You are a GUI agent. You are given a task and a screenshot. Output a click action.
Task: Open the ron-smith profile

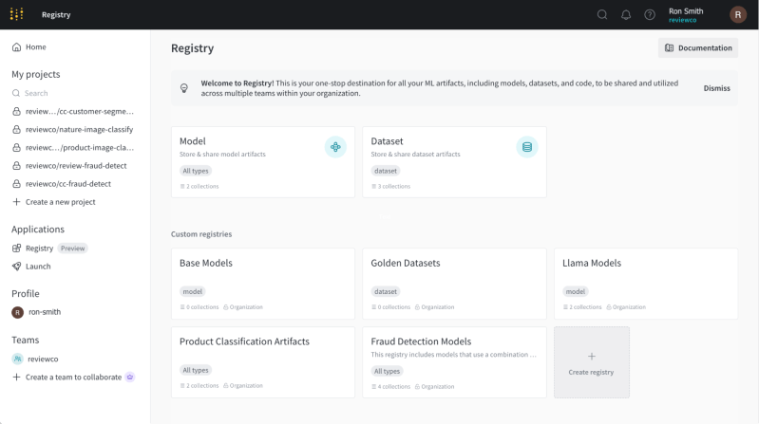coord(44,312)
